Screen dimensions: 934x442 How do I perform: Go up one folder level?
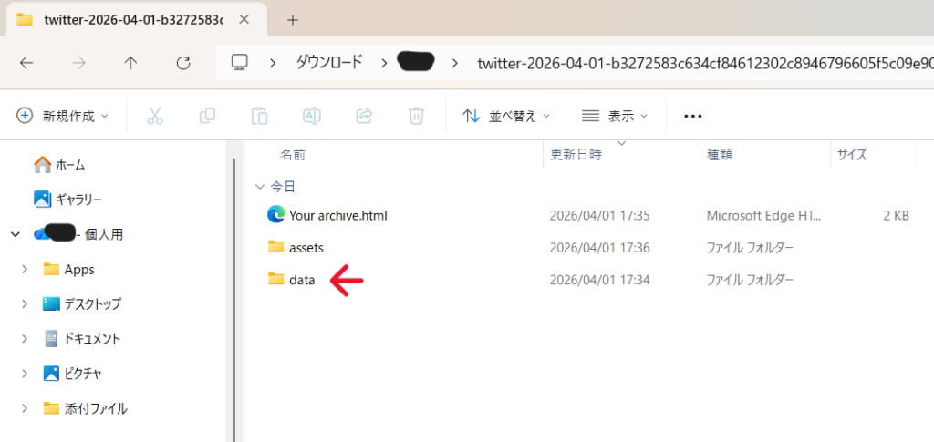(x=130, y=63)
